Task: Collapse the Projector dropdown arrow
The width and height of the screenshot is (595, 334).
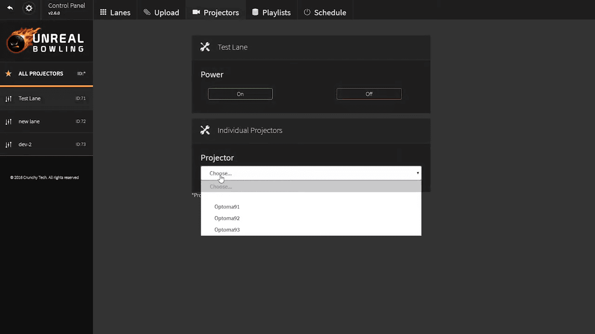Action: (x=418, y=173)
